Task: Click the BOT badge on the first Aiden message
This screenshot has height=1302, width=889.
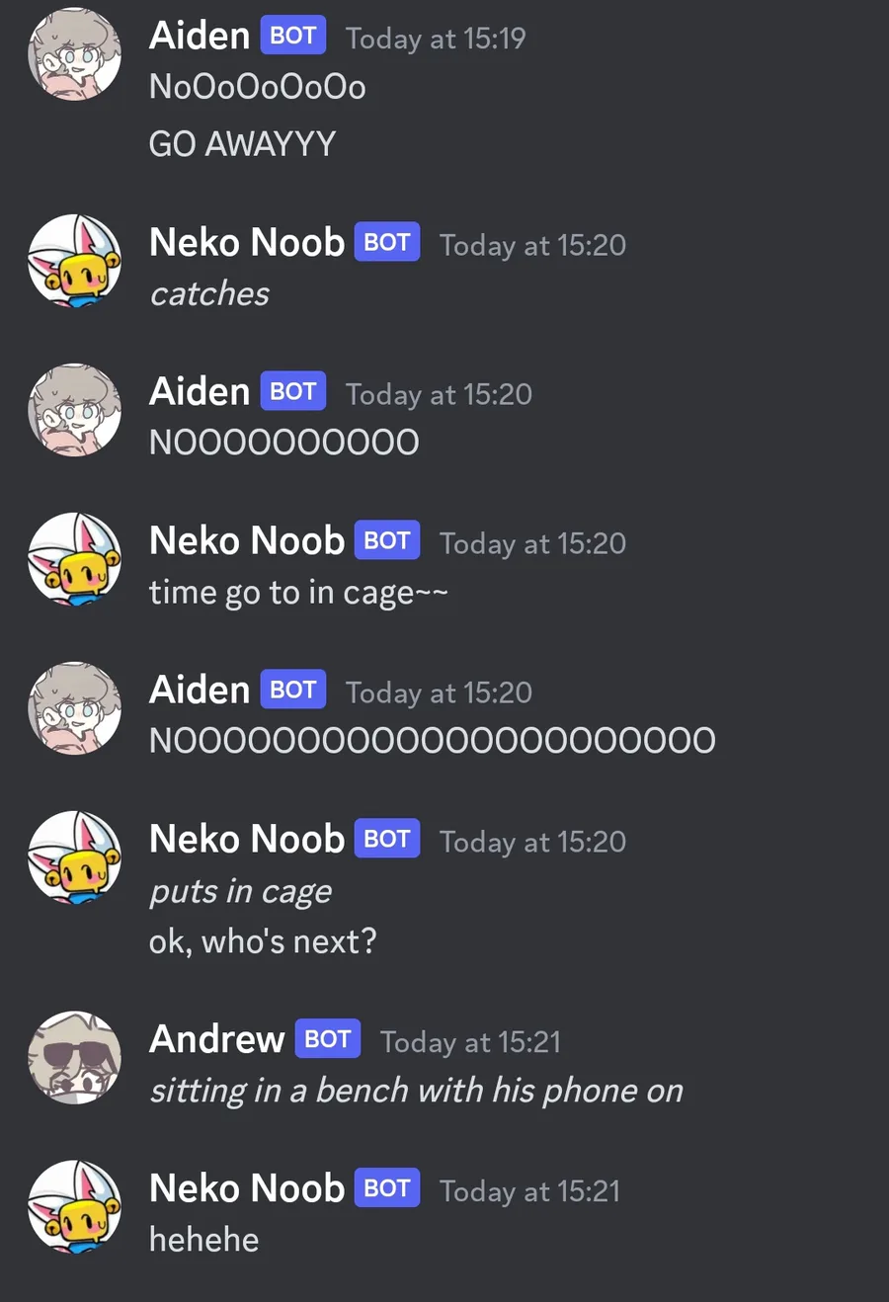Action: point(293,36)
